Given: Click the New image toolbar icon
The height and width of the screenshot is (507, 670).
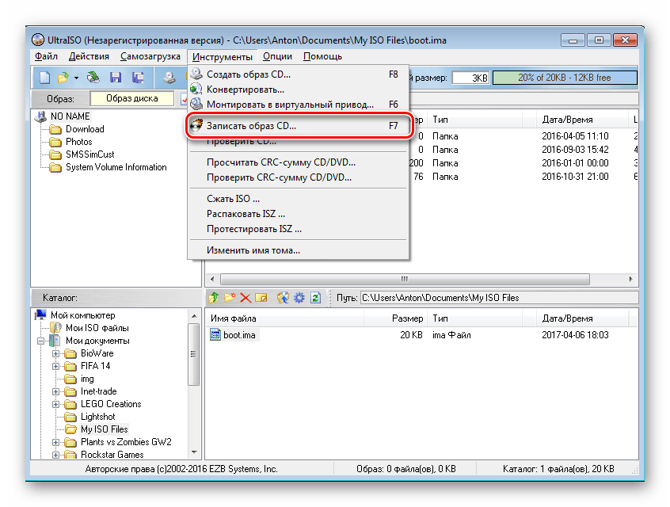Looking at the screenshot, I should click(44, 78).
